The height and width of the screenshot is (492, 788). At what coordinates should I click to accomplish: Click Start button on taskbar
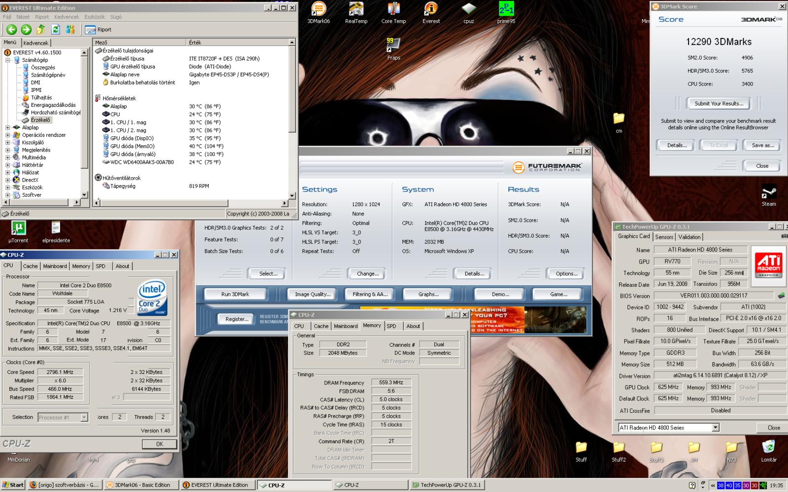pos(13,485)
